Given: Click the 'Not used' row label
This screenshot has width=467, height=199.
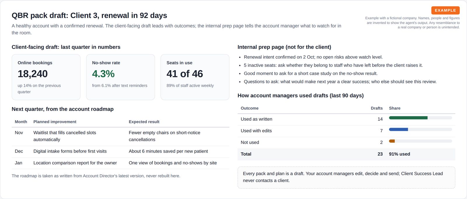Looking at the screenshot, I should tap(250, 142).
